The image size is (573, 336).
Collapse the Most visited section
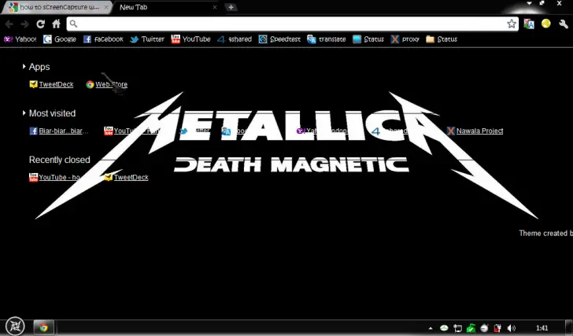24,113
